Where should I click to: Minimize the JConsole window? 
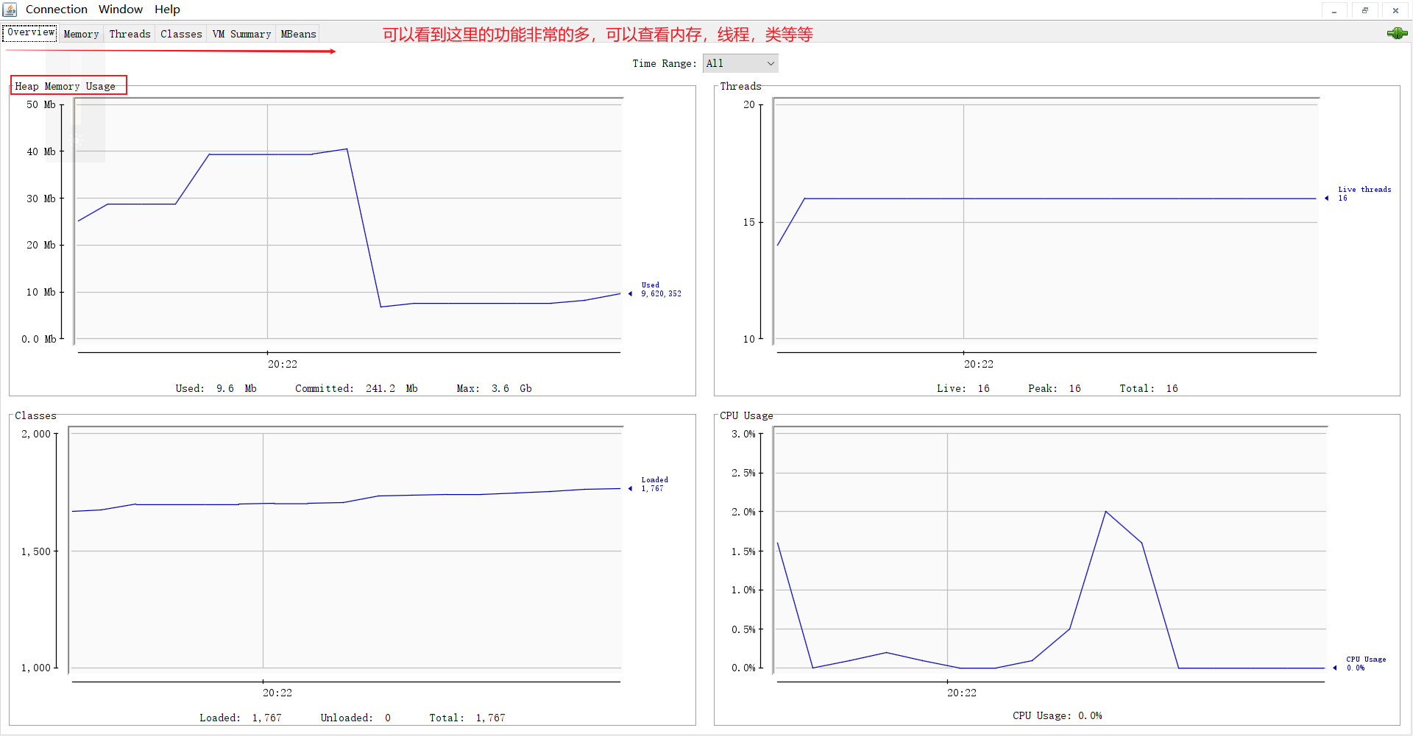click(x=1334, y=10)
